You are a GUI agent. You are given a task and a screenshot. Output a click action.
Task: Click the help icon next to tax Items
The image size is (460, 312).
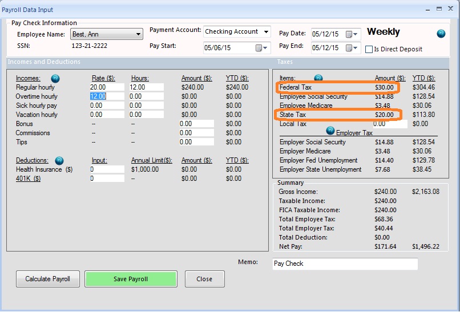tap(318, 78)
